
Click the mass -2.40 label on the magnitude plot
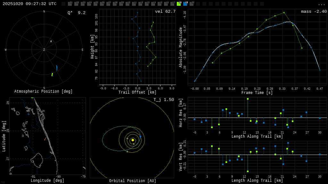pos(314,11)
